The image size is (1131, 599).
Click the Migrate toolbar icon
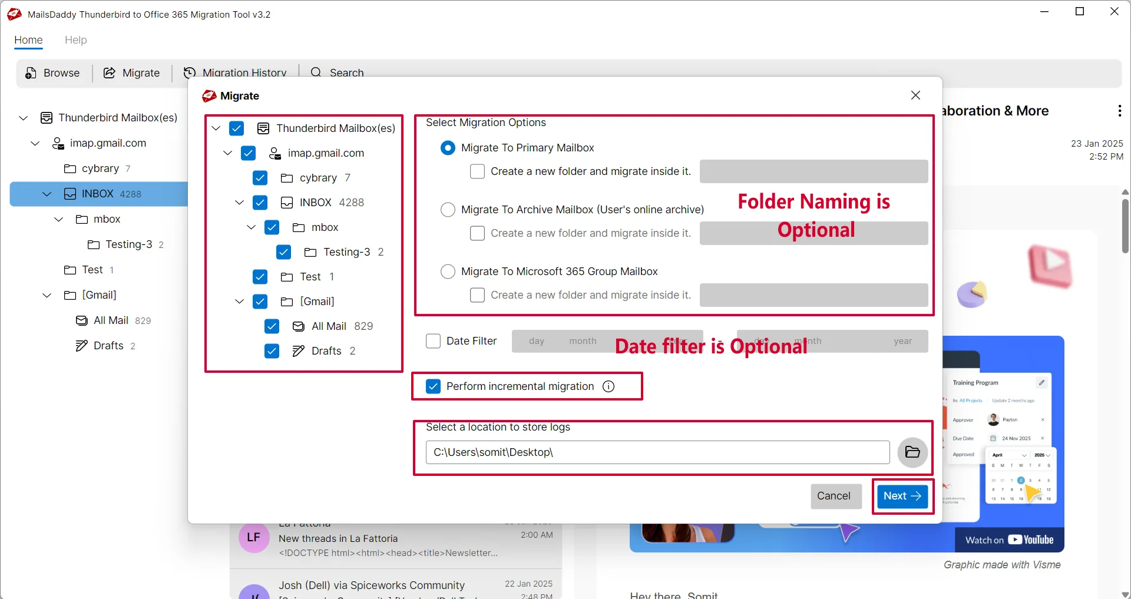coord(110,73)
